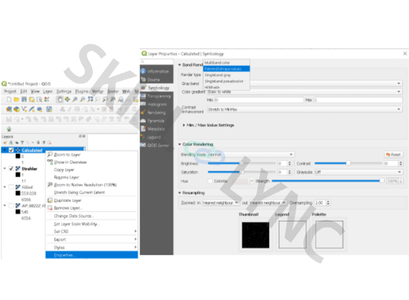Screen dimensions: 409x300
Task: Select the Zoom Out magnifier tool
Action: pos(82,99)
